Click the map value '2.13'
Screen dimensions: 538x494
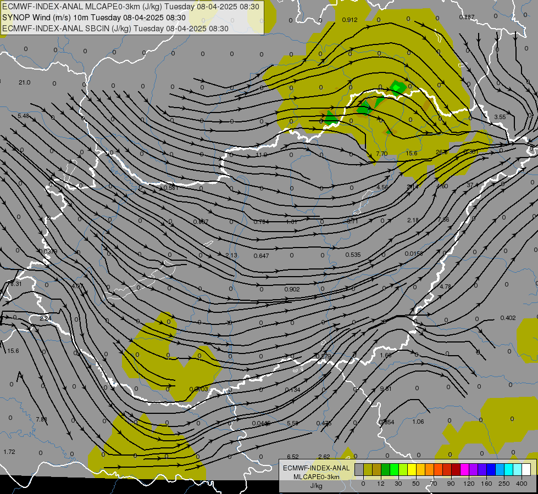231,255
